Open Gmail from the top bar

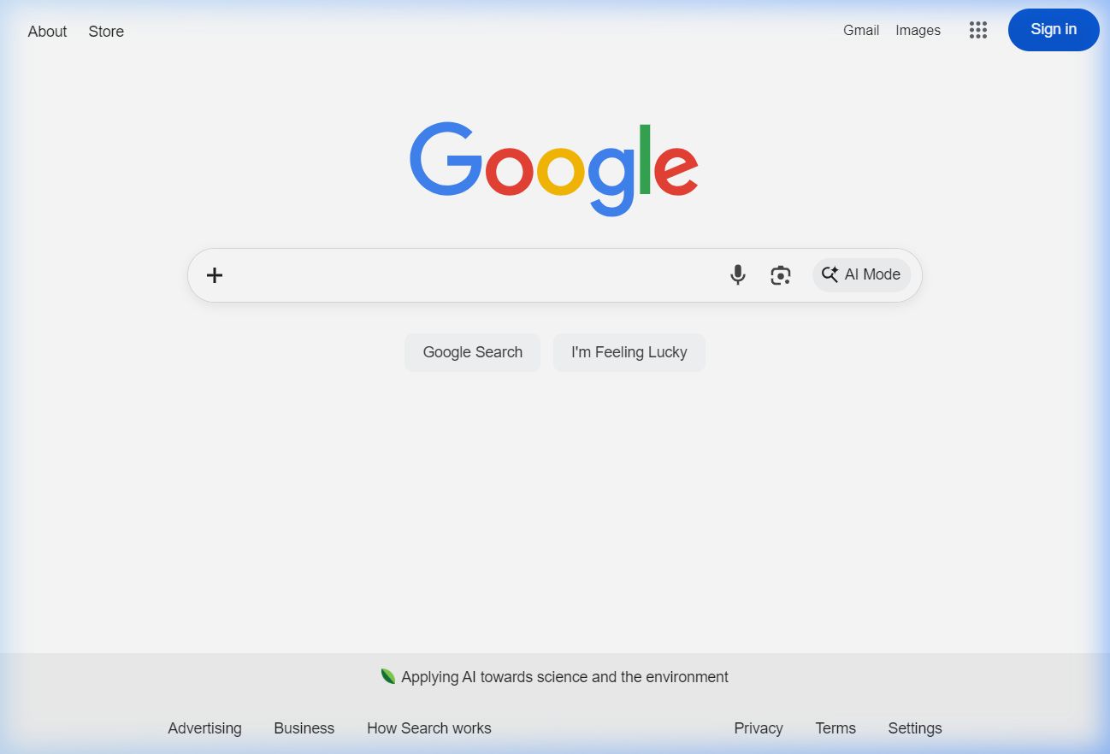860,30
